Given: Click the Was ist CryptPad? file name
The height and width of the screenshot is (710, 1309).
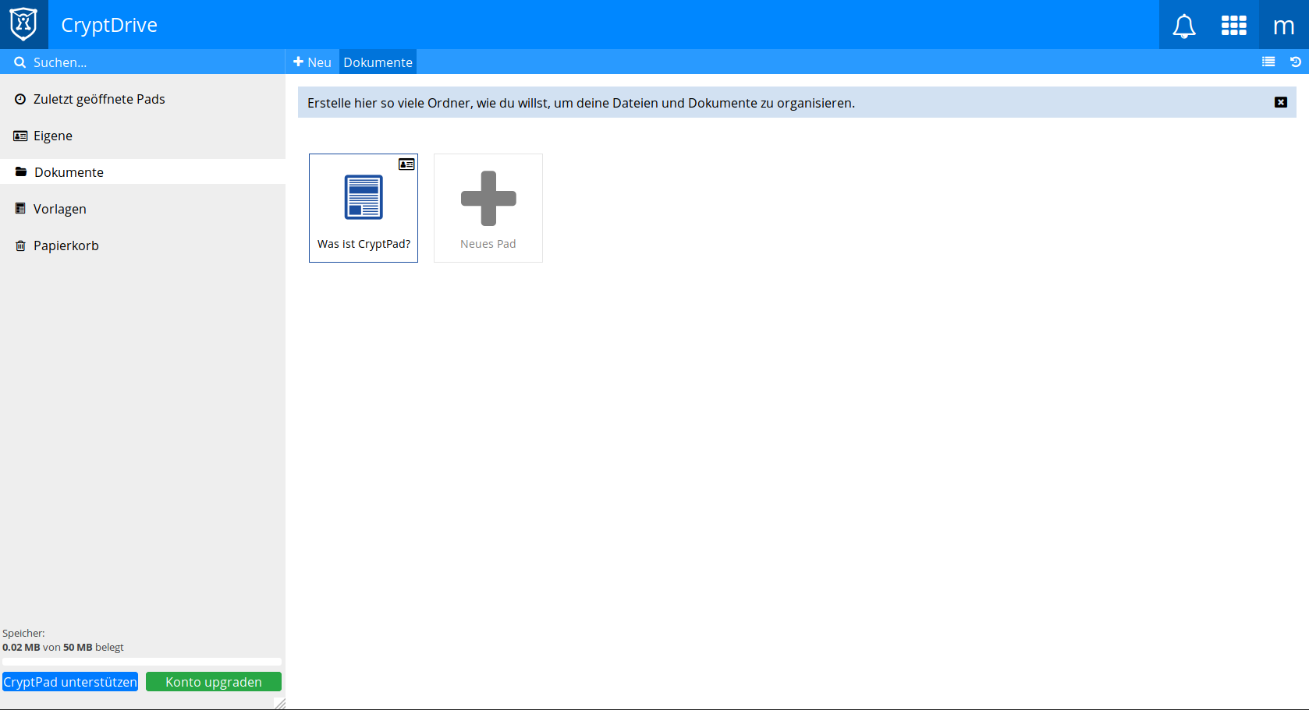Looking at the screenshot, I should tap(364, 244).
